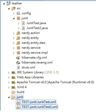This screenshot has height=112, width=96.
Task: Collapse the leather project node
Action: (x=4, y=4)
